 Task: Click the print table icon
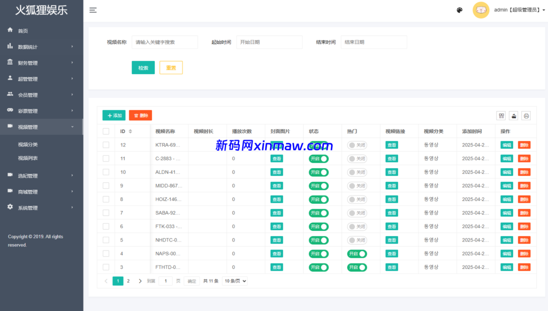pyautogui.click(x=527, y=116)
